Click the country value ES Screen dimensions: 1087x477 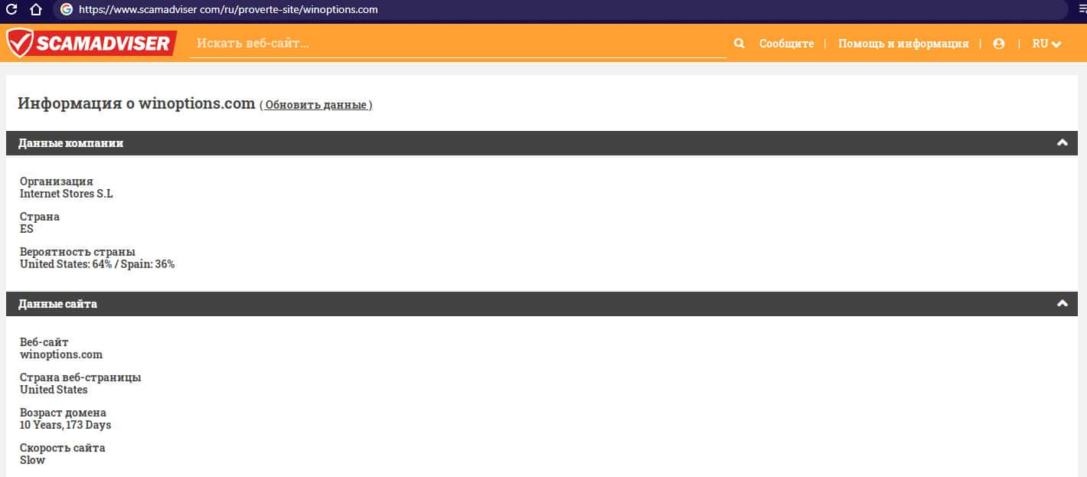tap(27, 229)
